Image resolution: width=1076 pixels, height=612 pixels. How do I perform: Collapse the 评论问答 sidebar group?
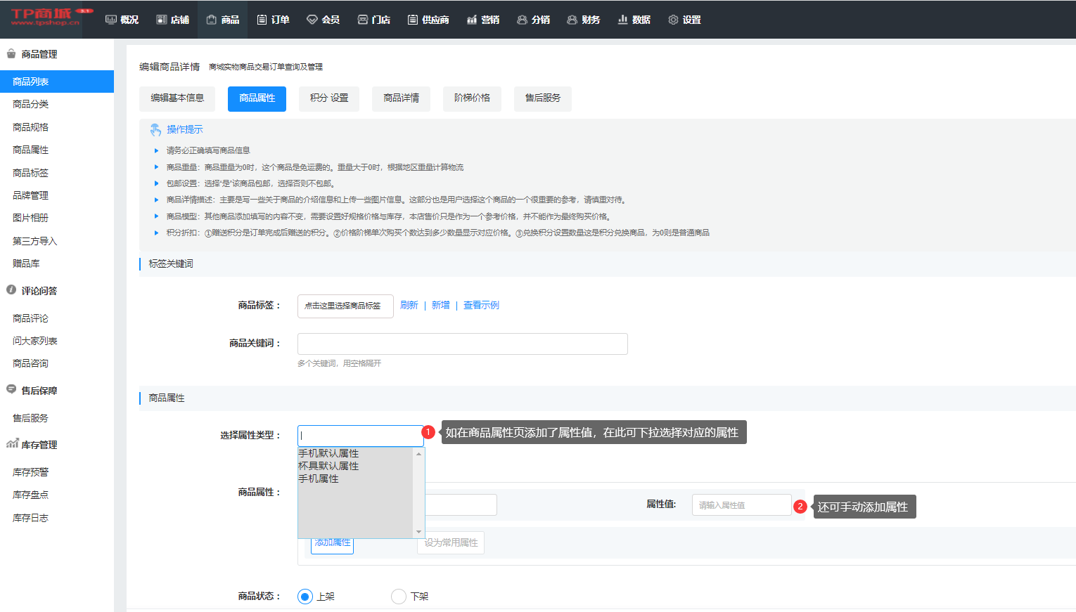pyautogui.click(x=39, y=291)
